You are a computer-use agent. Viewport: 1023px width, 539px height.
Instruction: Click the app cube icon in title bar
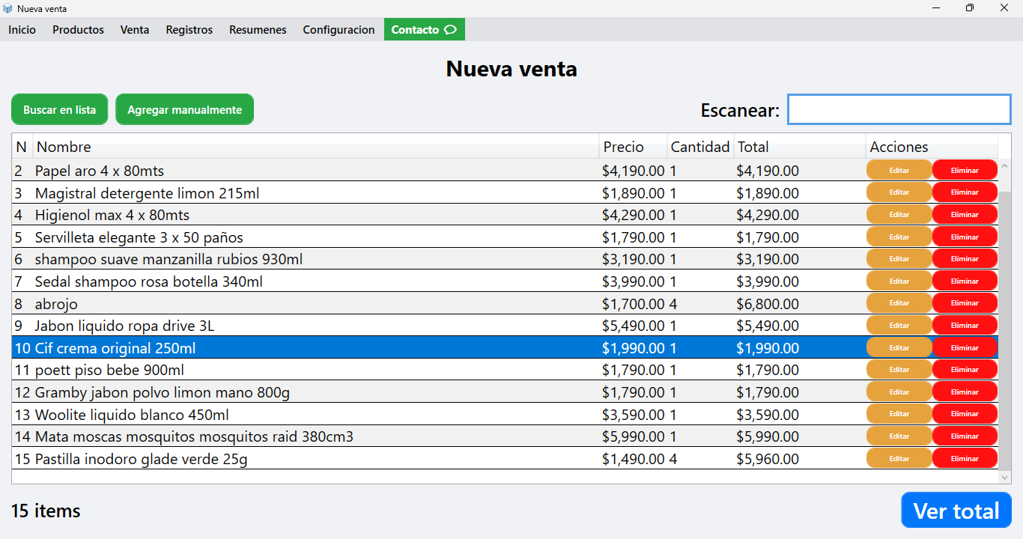point(8,8)
